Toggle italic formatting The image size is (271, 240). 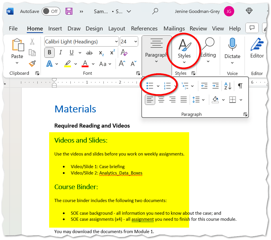pos(61,53)
